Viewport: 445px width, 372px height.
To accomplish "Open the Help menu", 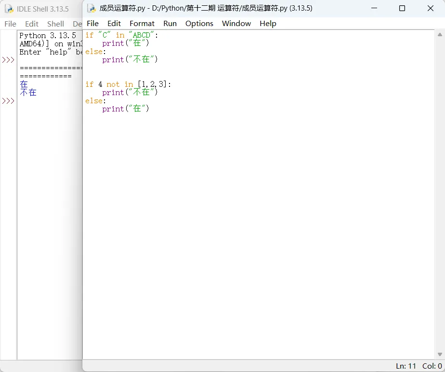I will 268,23.
